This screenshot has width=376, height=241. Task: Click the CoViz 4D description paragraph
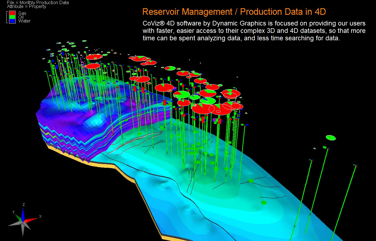(254, 31)
